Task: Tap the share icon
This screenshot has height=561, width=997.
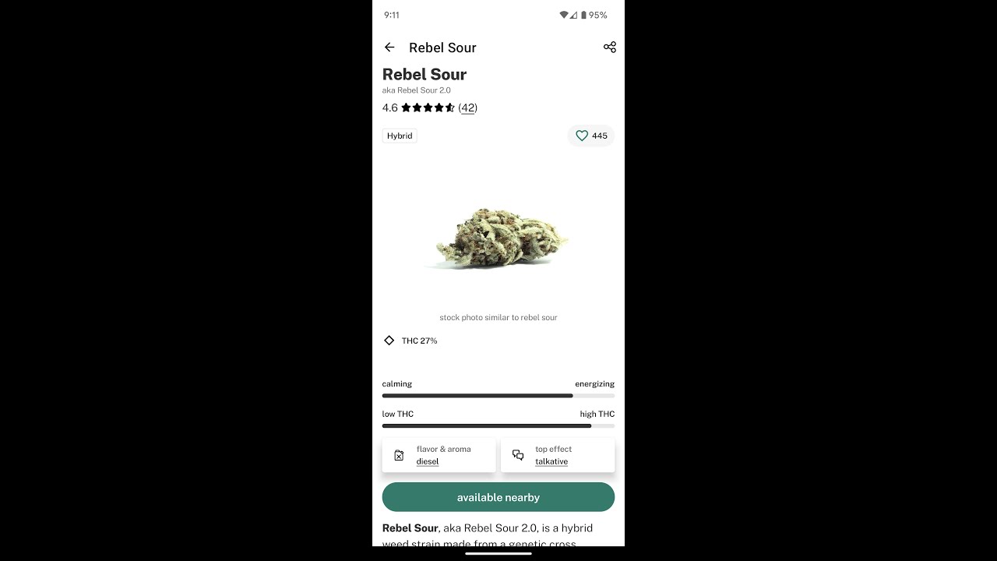Action: tap(610, 48)
